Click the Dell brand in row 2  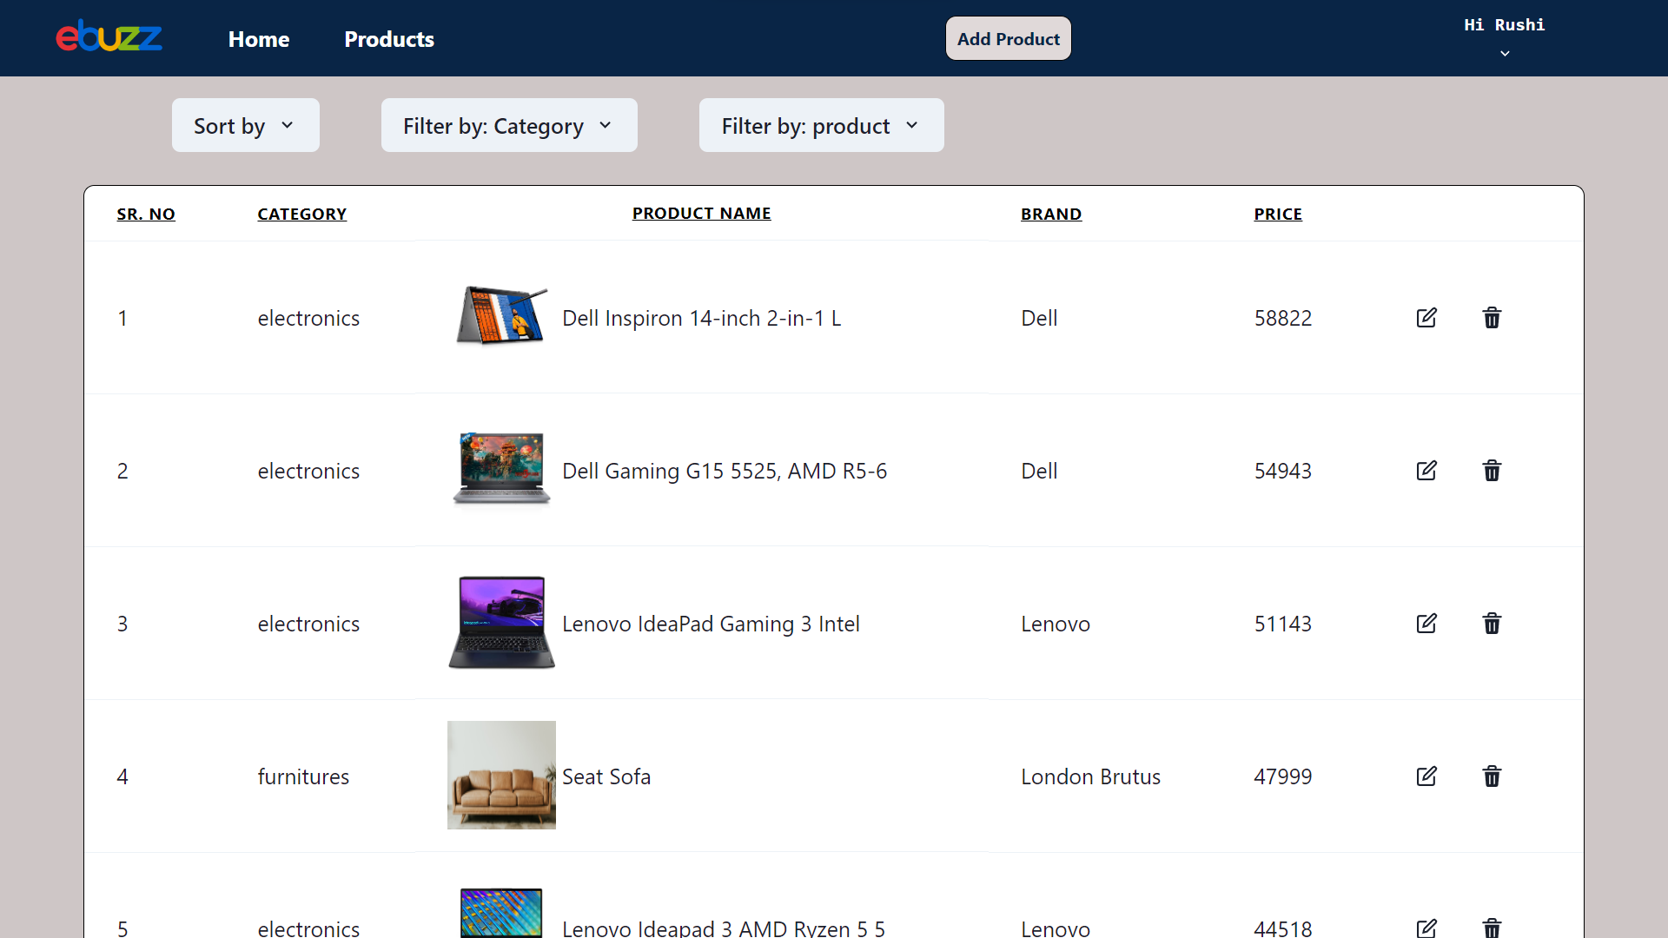click(1039, 471)
